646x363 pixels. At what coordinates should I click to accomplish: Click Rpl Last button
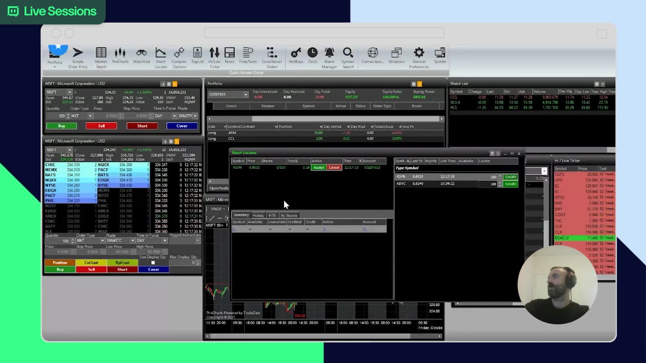pos(122,263)
